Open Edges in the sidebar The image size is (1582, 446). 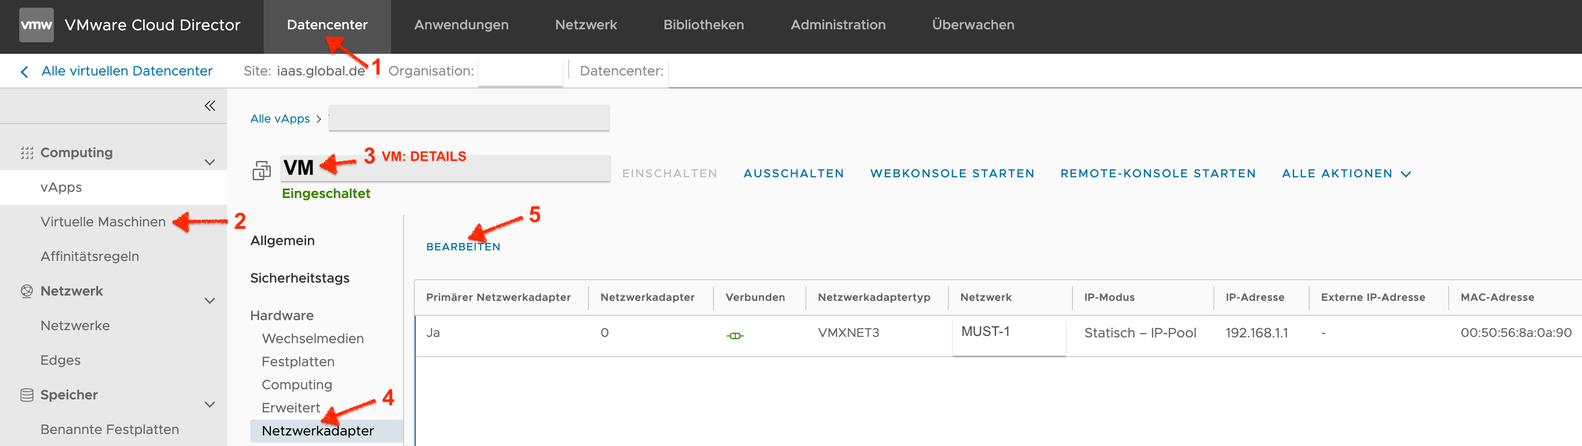coord(60,361)
